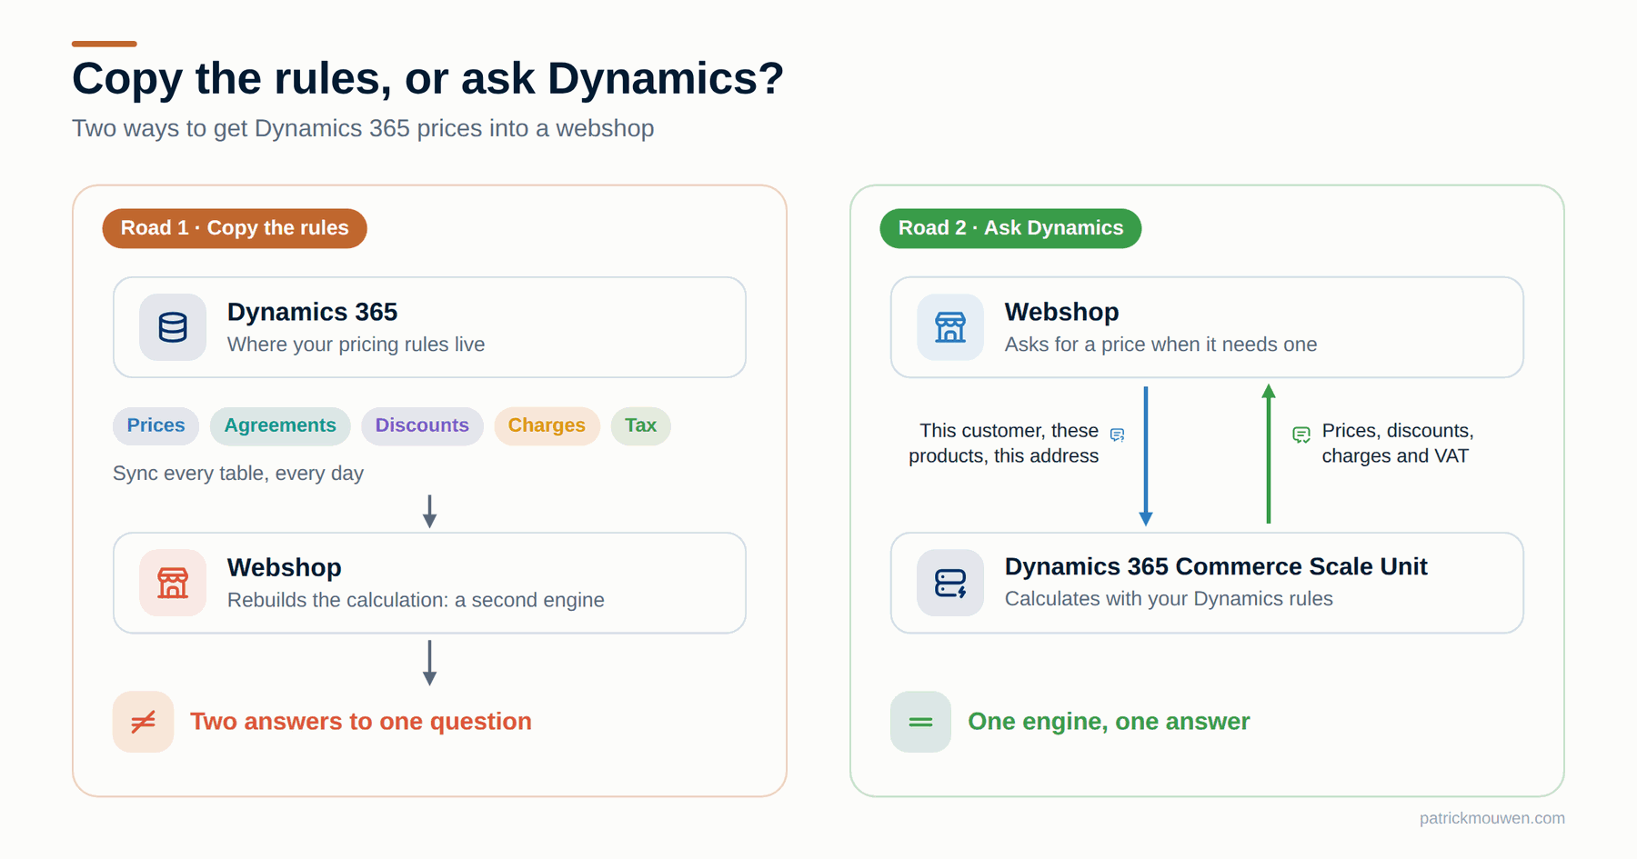Click 'Calculates with your Dynamics rules'
The image size is (1637, 859).
(x=1169, y=599)
